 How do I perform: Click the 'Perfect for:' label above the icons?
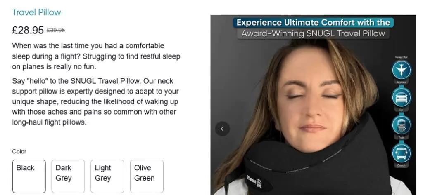coord(402,57)
